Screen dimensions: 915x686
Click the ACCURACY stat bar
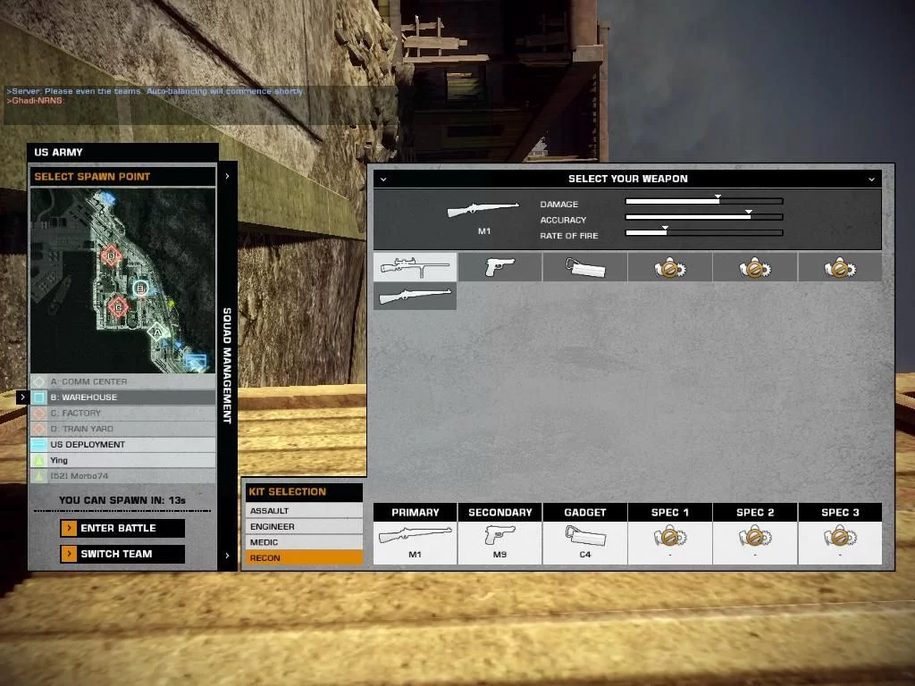[x=704, y=217]
